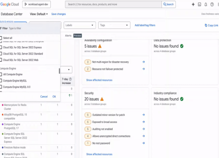Click arrow for Auditing not enabled

point(143,129)
